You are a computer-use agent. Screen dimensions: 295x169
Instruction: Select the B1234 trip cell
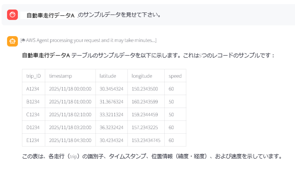(33, 102)
